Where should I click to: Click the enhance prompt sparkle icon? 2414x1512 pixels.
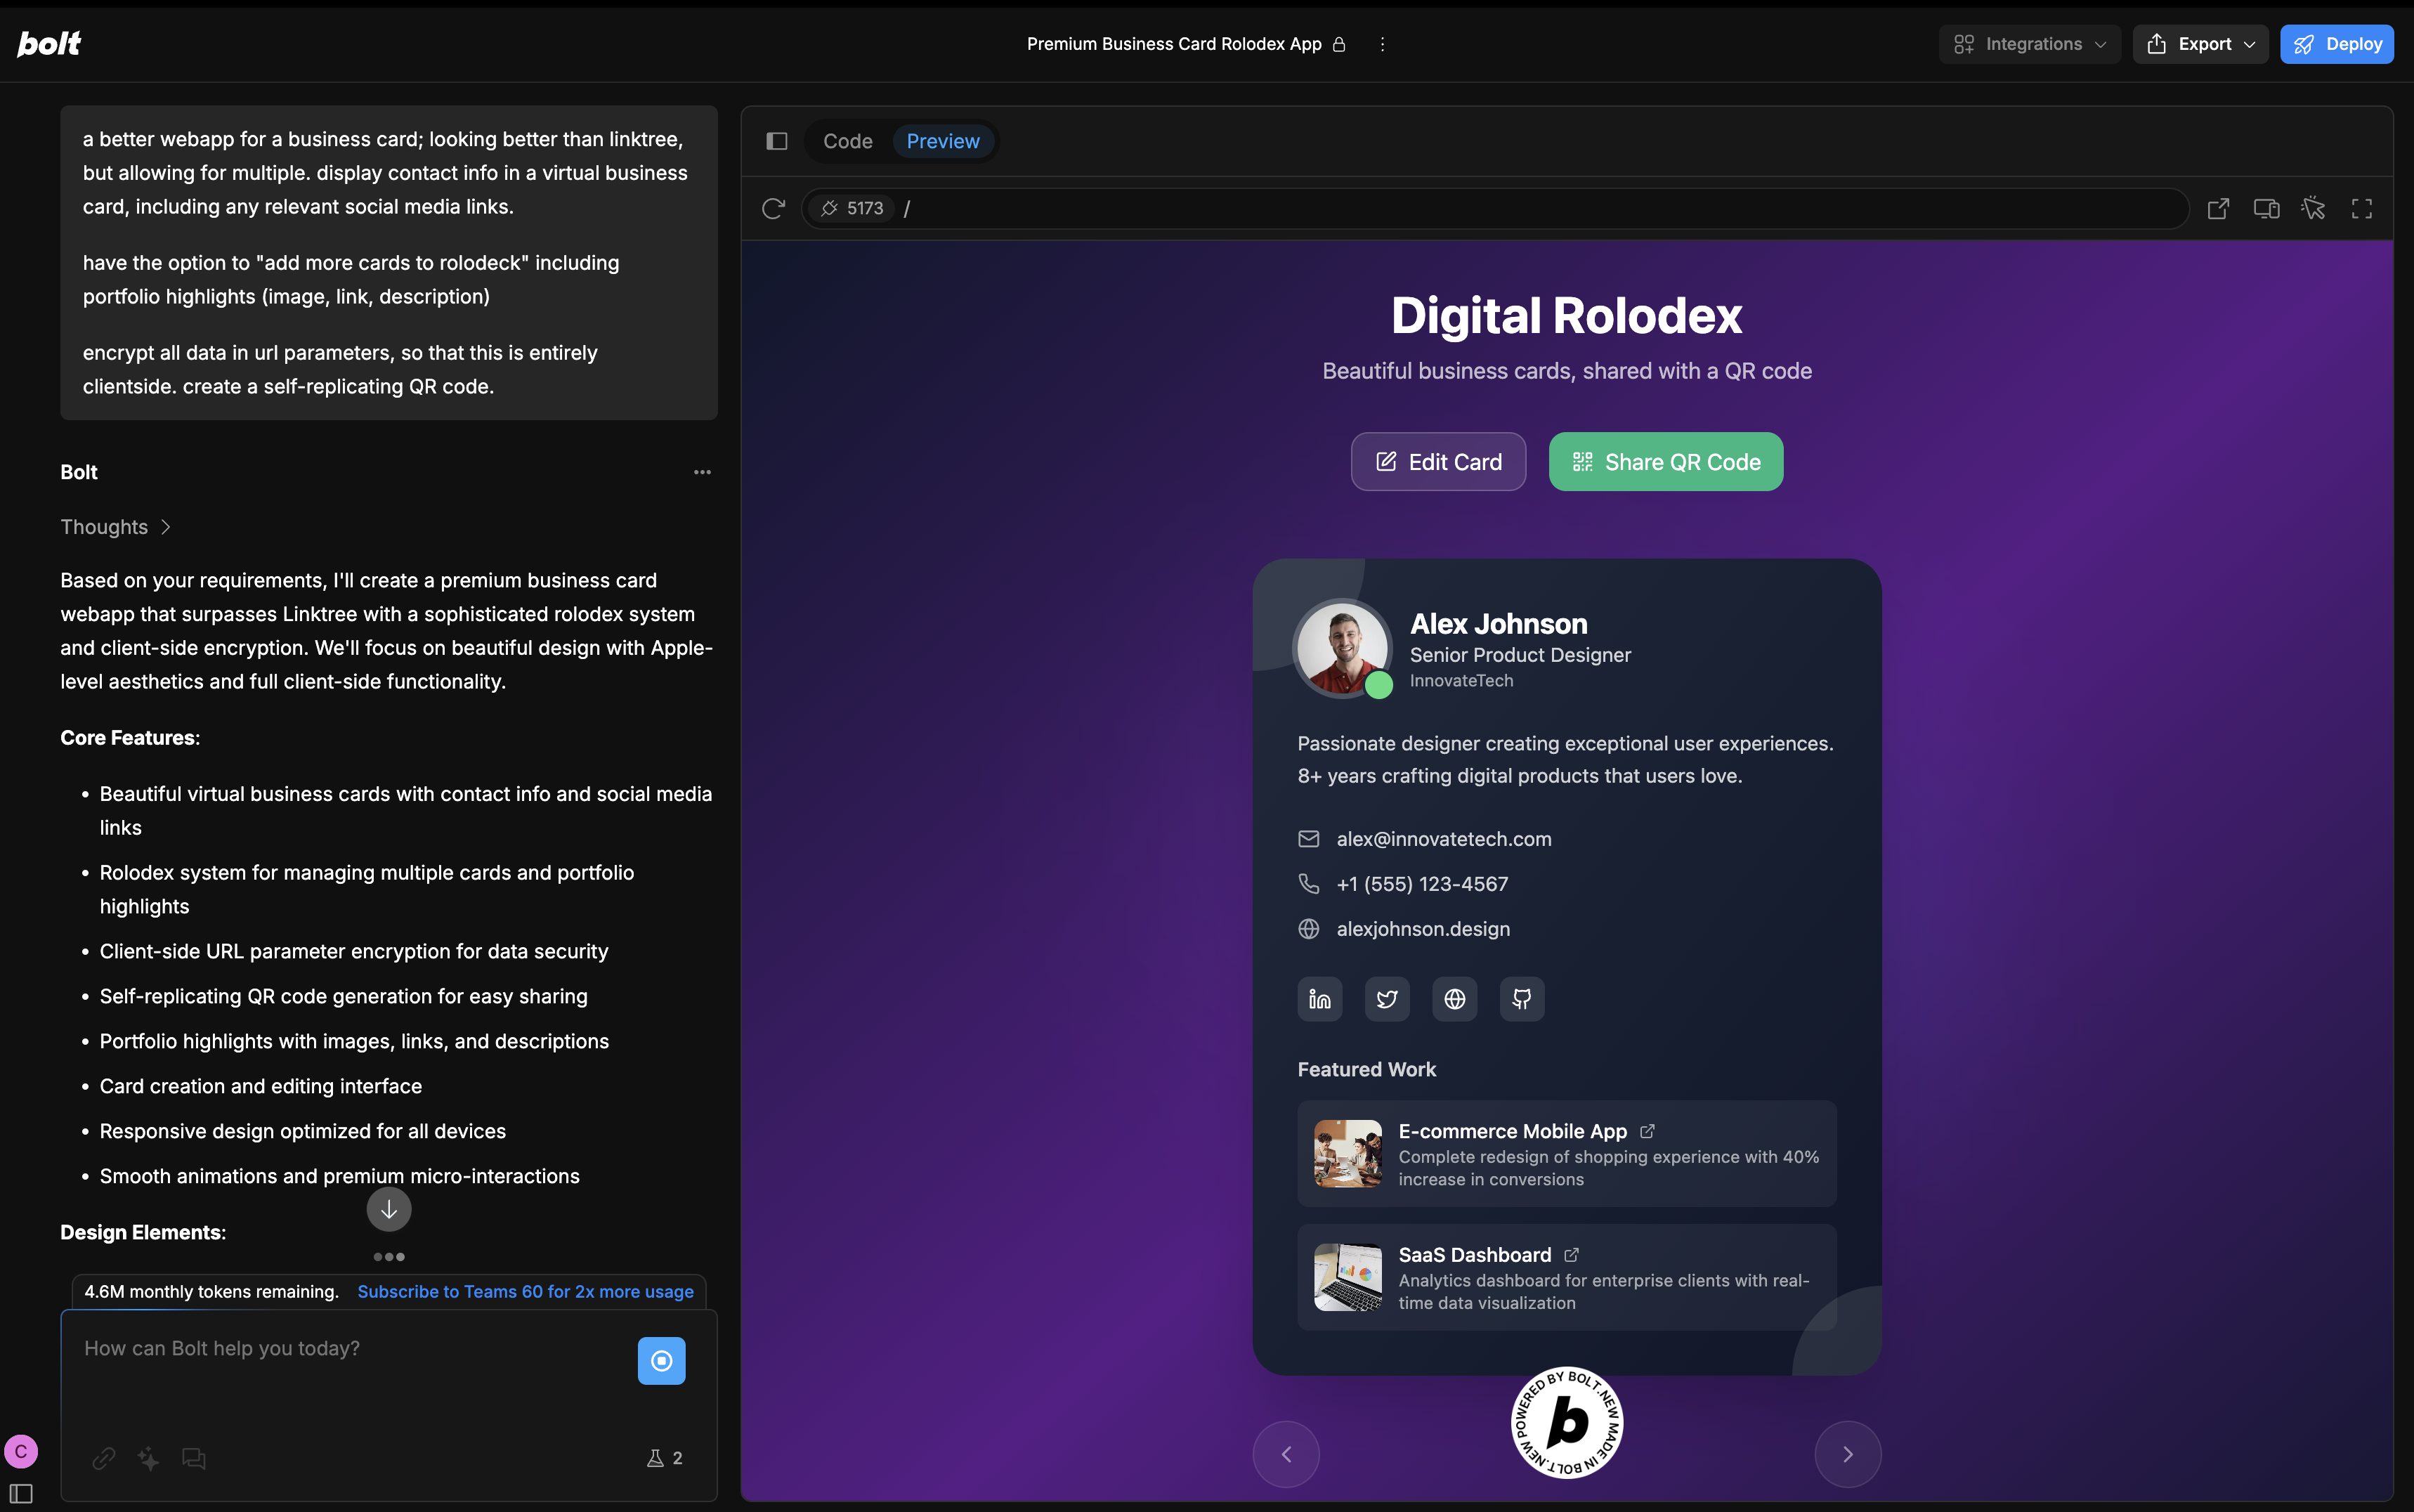tap(149, 1458)
